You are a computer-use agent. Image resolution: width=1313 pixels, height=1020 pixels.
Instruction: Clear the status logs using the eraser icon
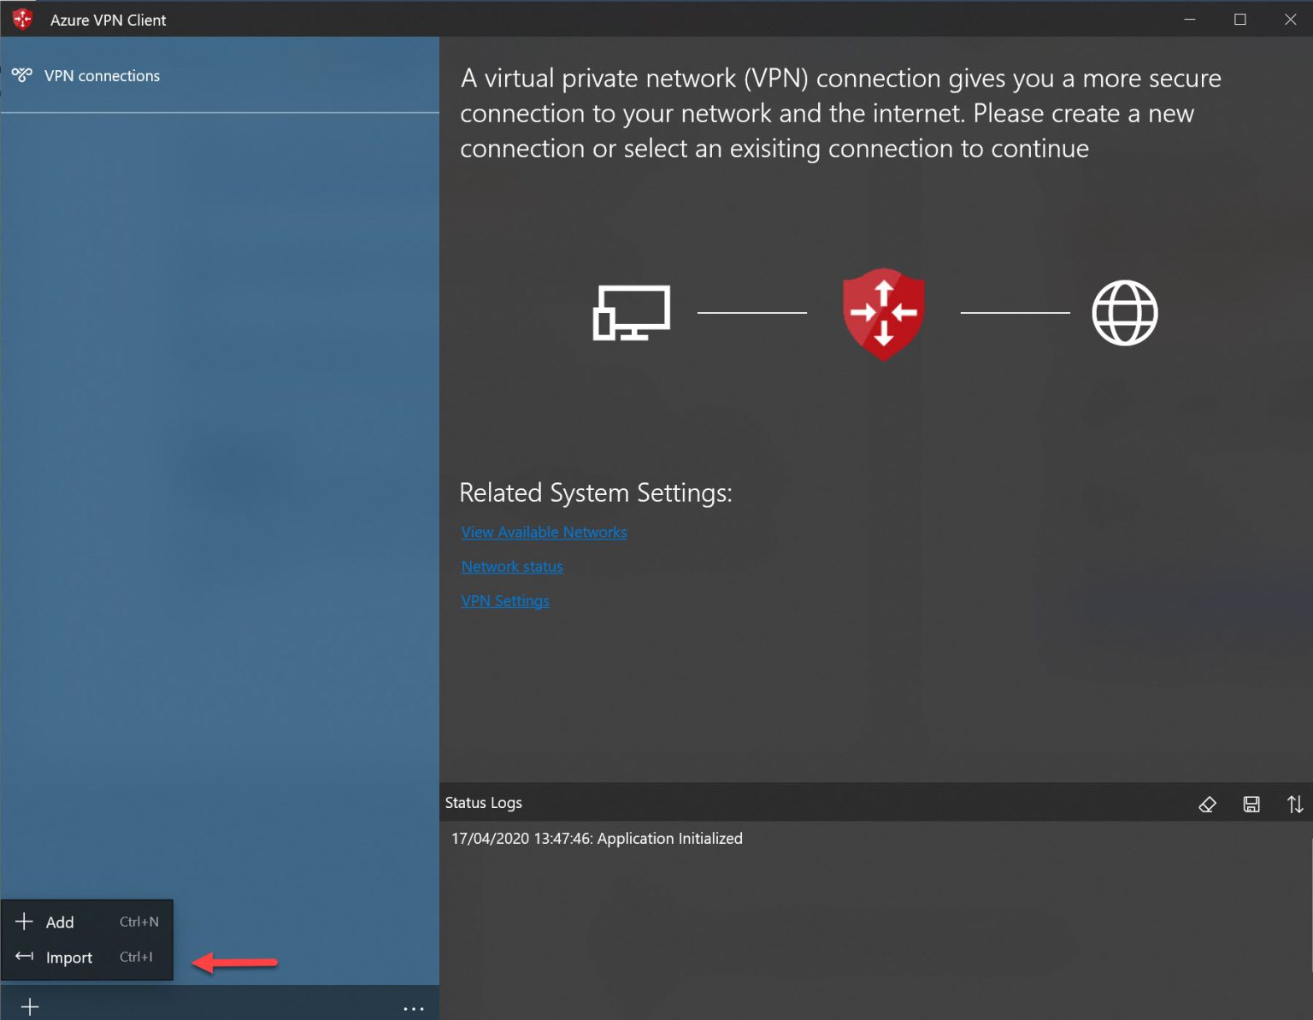click(x=1208, y=804)
